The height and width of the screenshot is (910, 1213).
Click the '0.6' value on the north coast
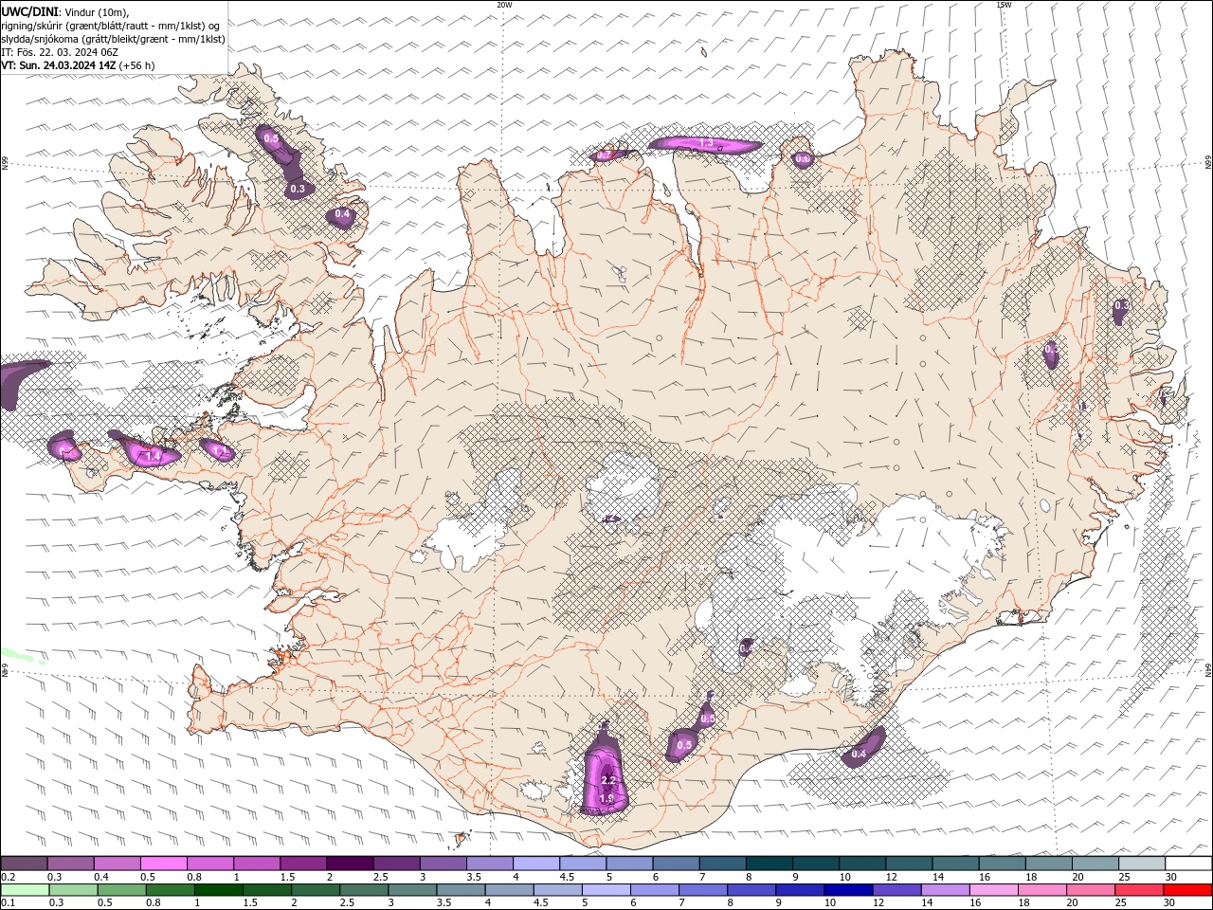pyautogui.click(x=803, y=158)
